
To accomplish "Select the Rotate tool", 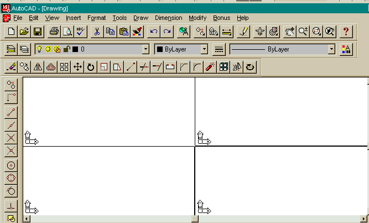I will tap(91, 67).
